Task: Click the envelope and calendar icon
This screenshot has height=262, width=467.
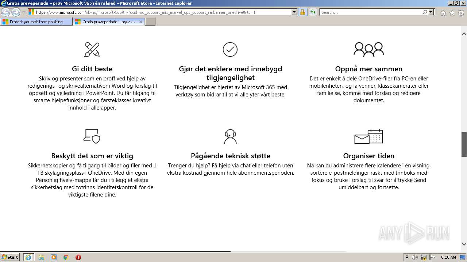Action: tap(368, 136)
